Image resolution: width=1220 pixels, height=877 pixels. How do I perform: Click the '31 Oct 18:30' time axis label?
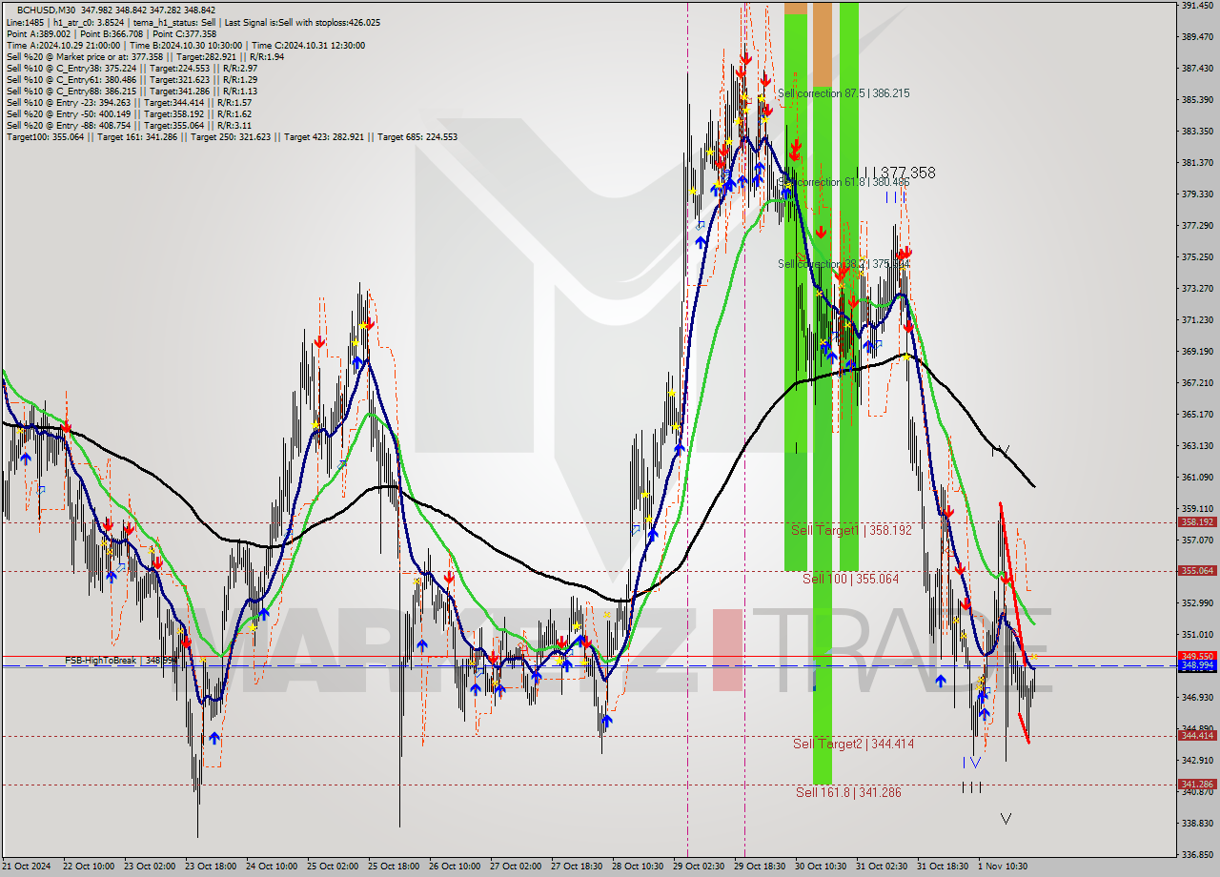pyautogui.click(x=943, y=867)
